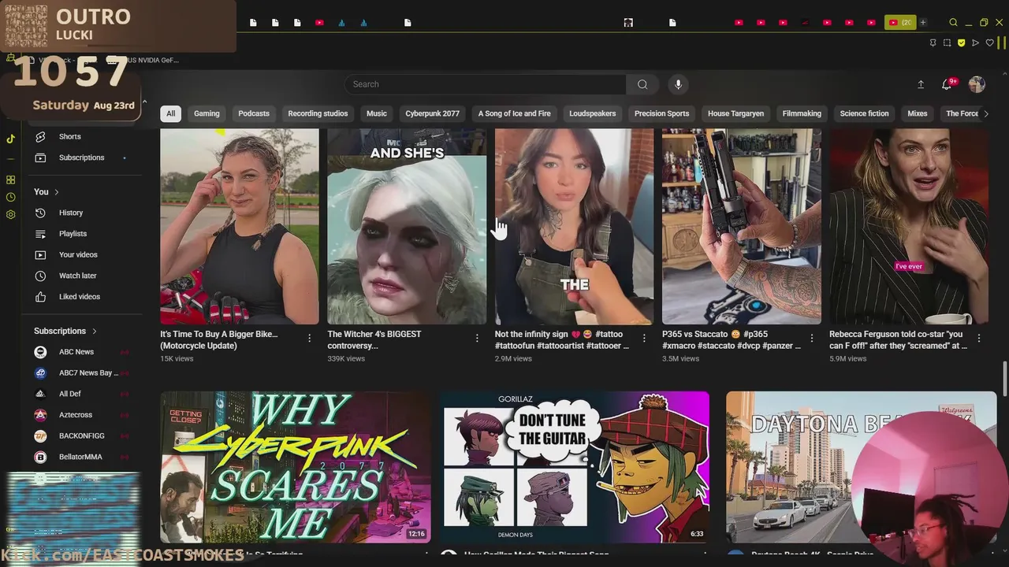
Task: Select the Gaming filter chip
Action: [x=207, y=113]
